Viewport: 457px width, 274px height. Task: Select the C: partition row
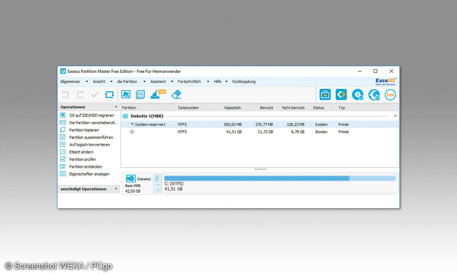click(260, 132)
